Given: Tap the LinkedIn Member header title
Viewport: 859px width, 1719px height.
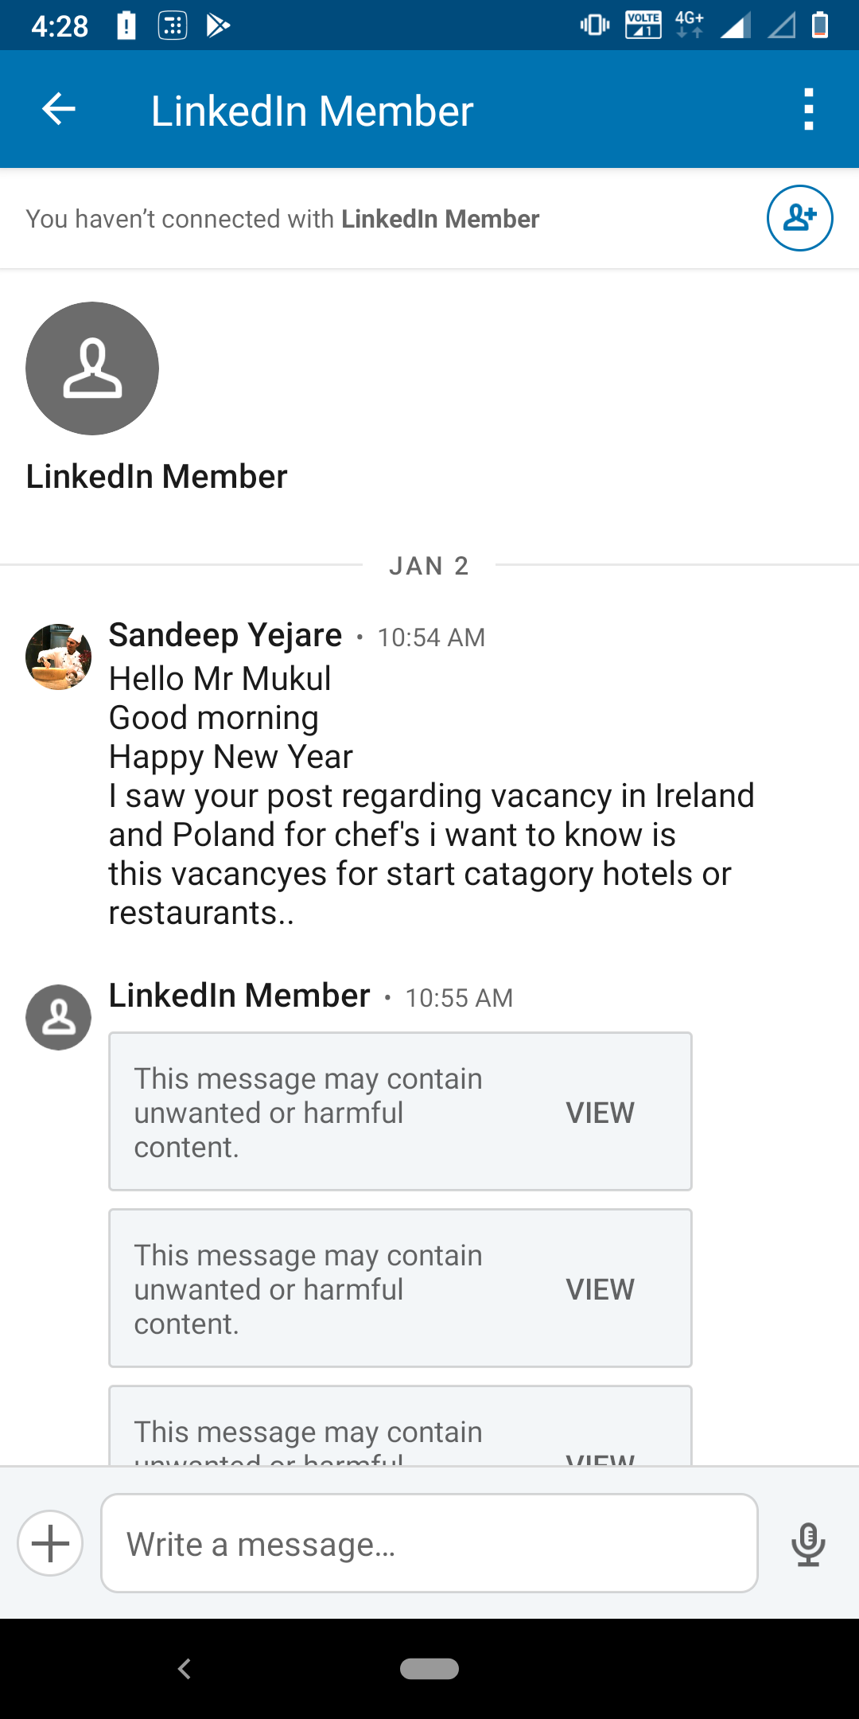Looking at the screenshot, I should pyautogui.click(x=312, y=111).
